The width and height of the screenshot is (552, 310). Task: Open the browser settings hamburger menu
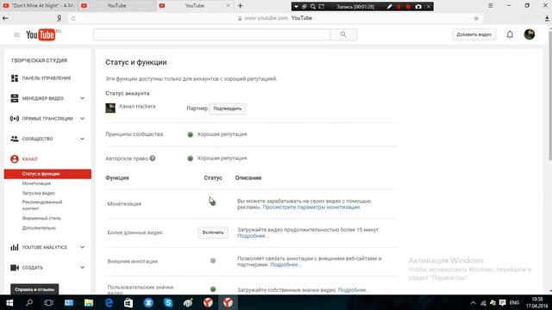click(491, 6)
